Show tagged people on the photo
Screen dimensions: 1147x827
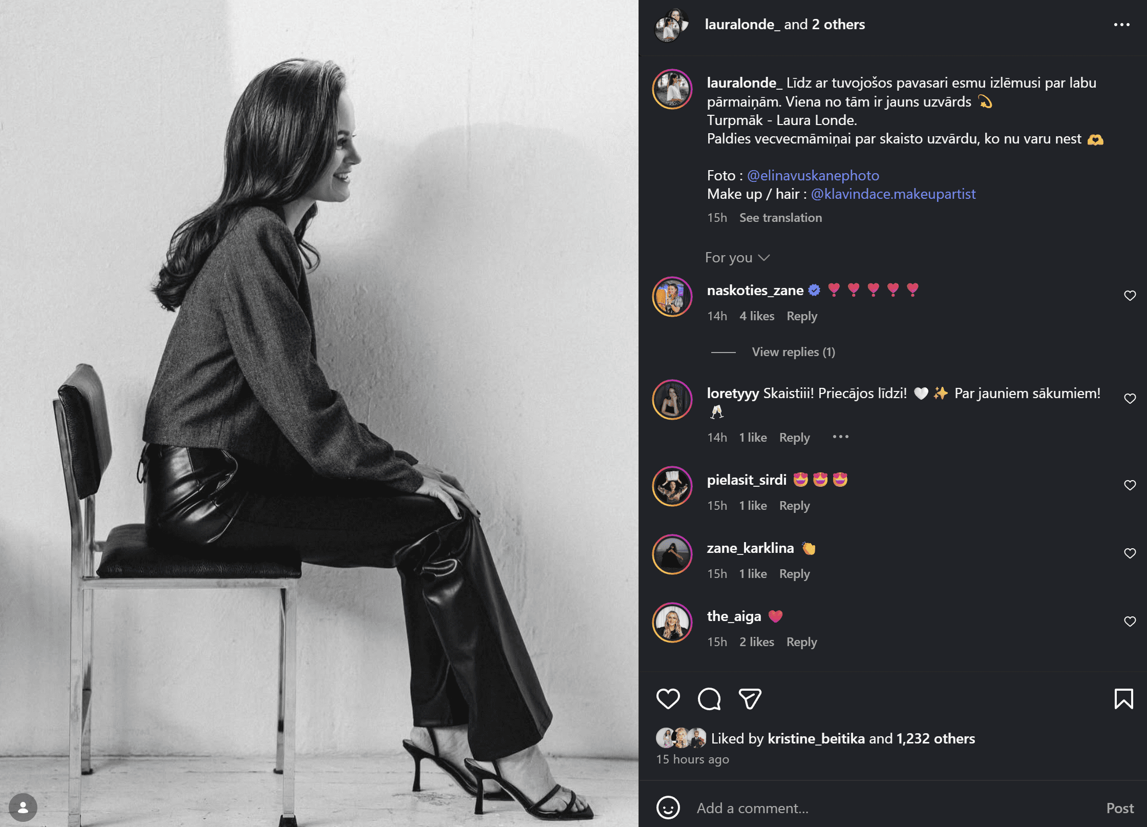[x=23, y=807]
